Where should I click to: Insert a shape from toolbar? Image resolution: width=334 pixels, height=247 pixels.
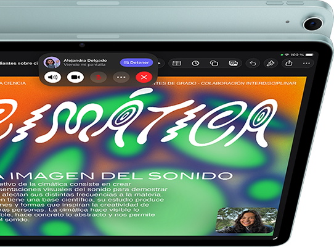coord(214,64)
